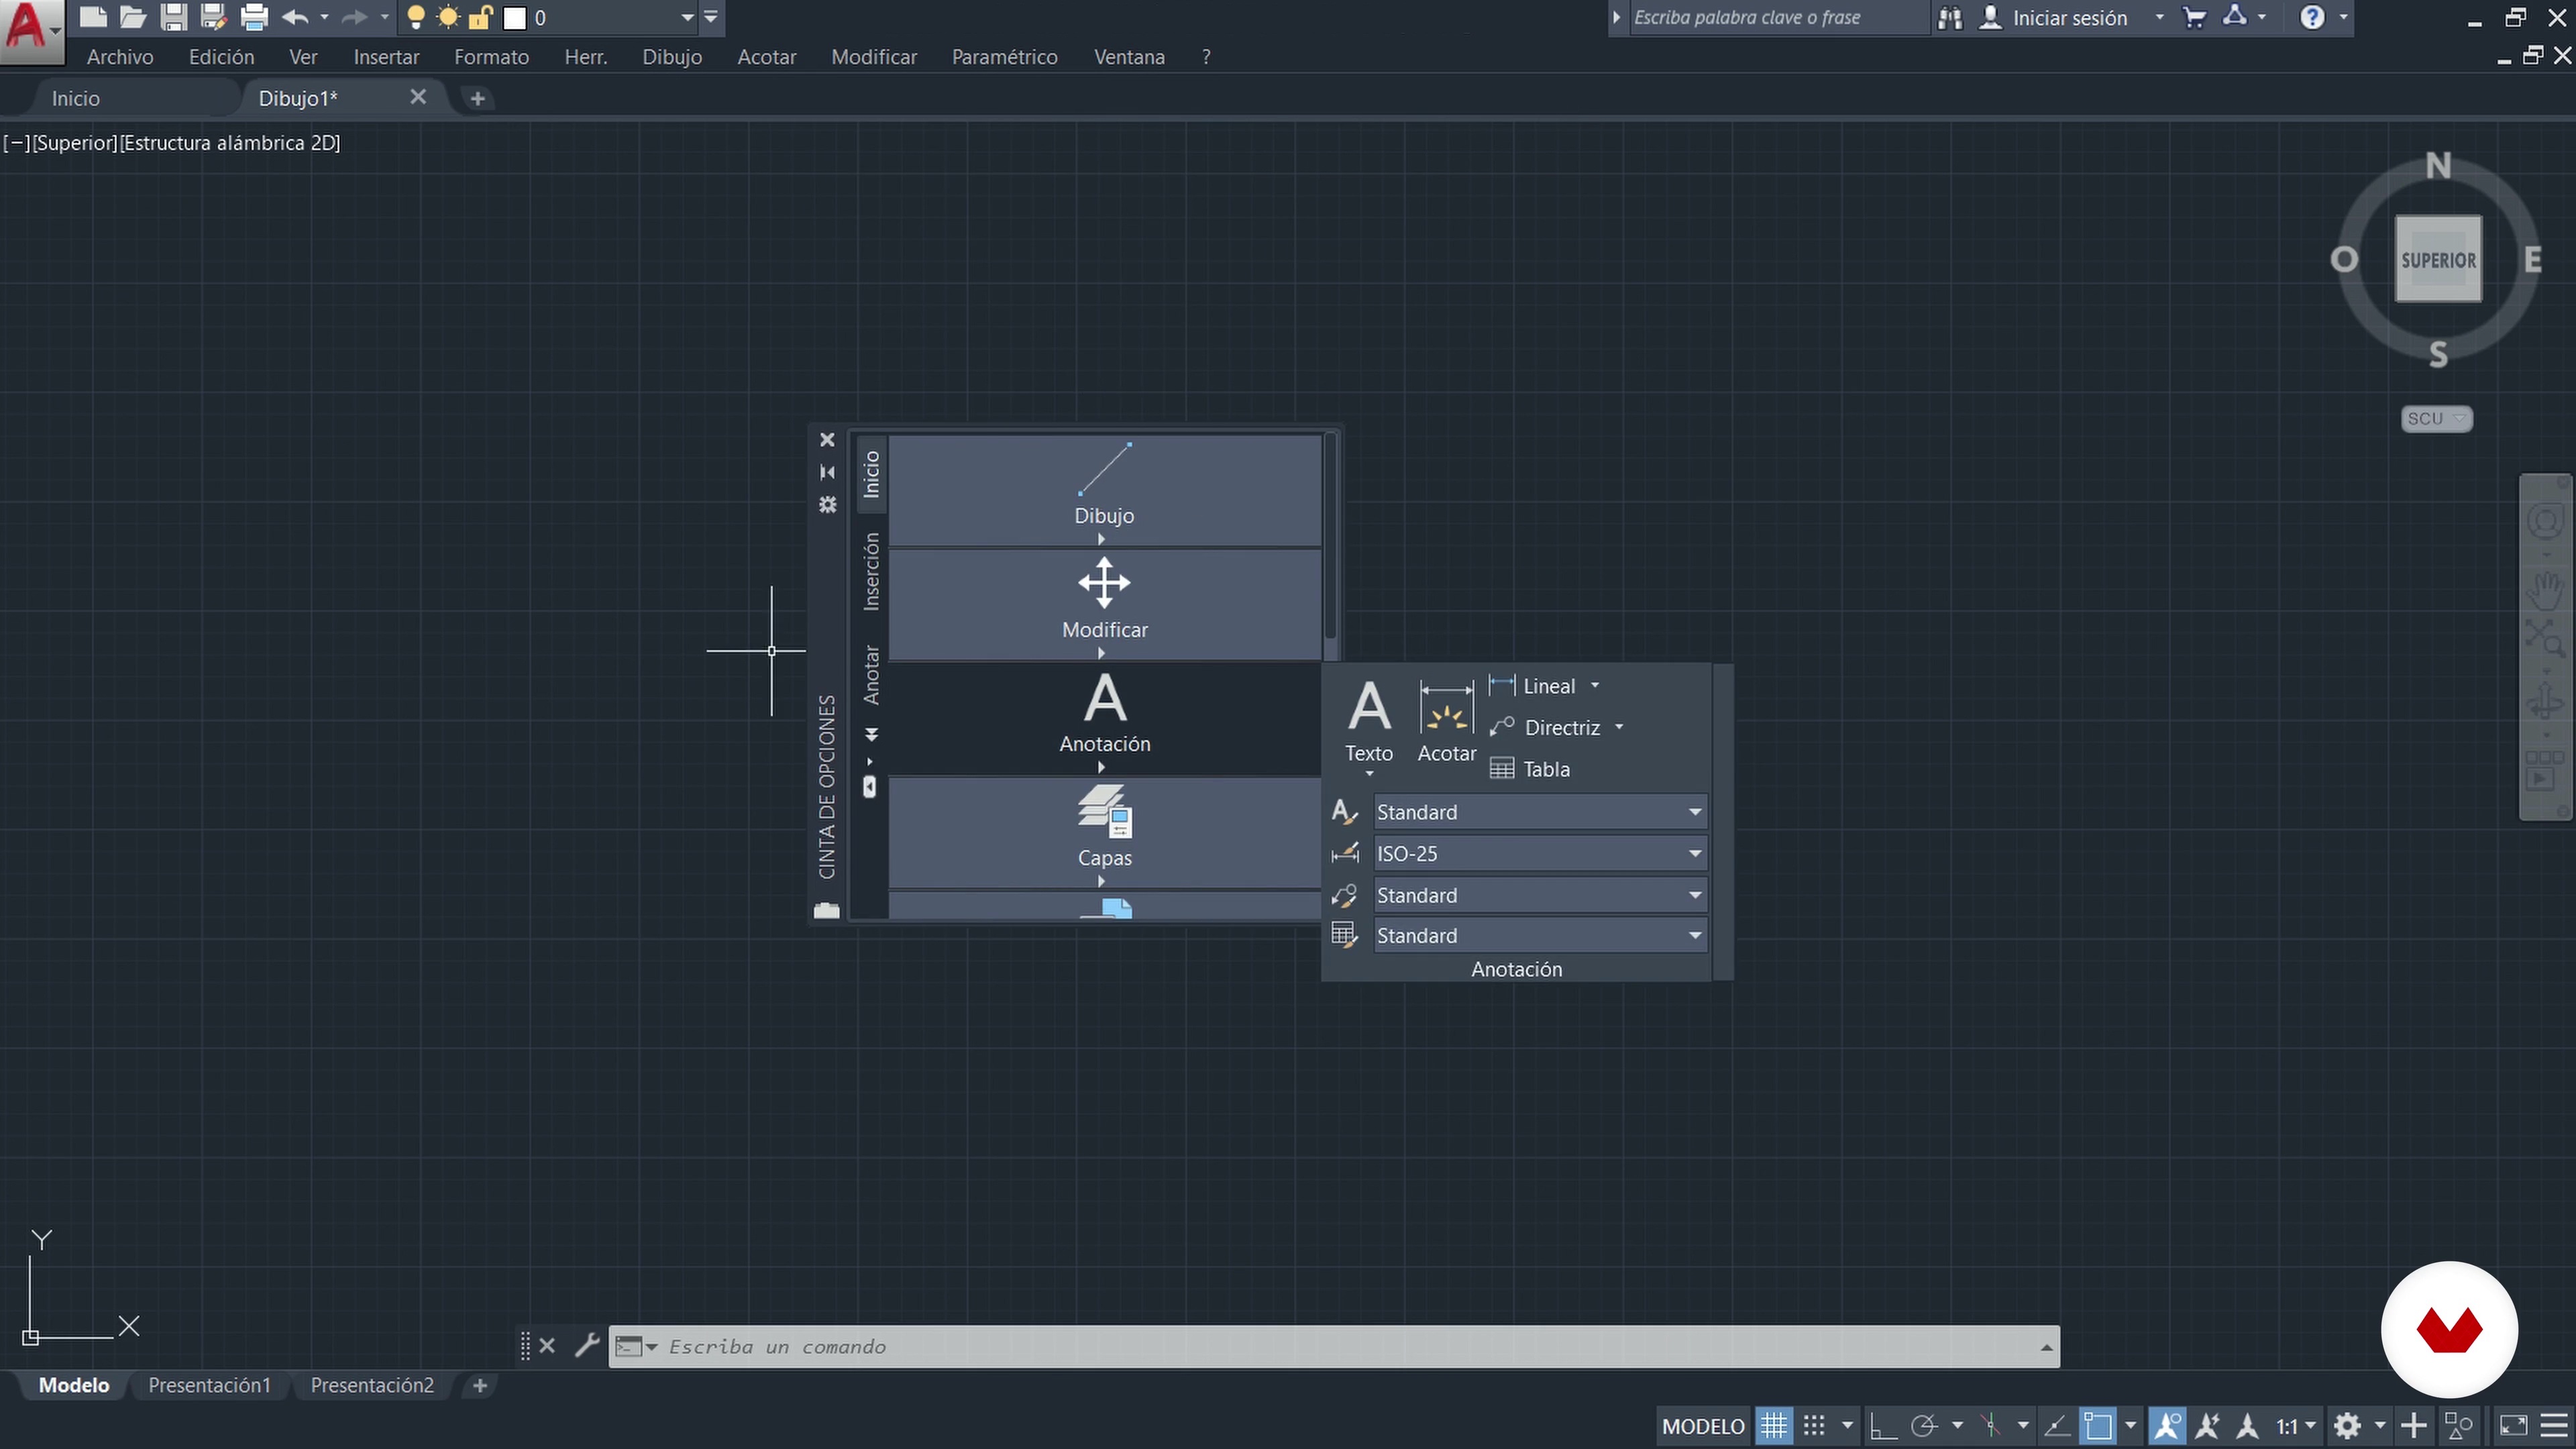Image resolution: width=2576 pixels, height=1449 pixels.
Task: Click the Lineal dimension tool
Action: coord(1533,686)
